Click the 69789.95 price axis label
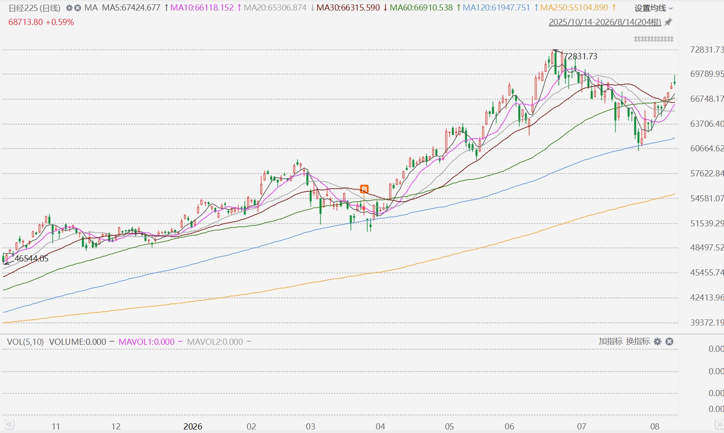This screenshot has height=433, width=724. coord(707,74)
